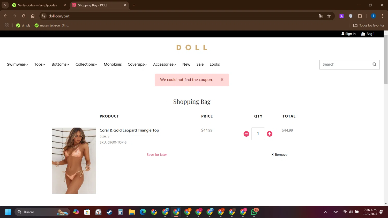Open WhatsApp from the taskbar
388x218 pixels.
pyautogui.click(x=255, y=212)
